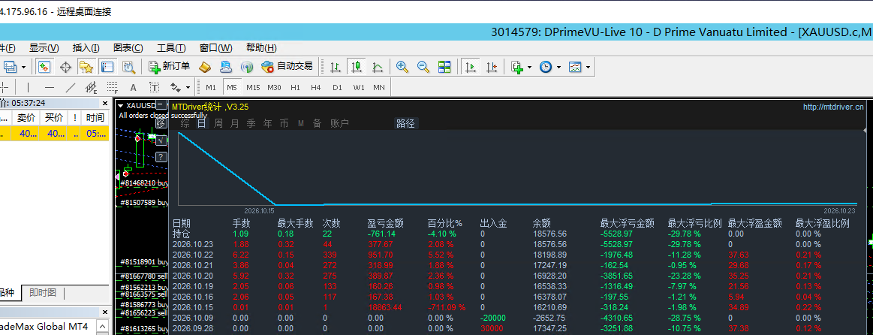This screenshot has height=335, width=873.
Task: Click the ? help button on panel
Action: [x=161, y=158]
